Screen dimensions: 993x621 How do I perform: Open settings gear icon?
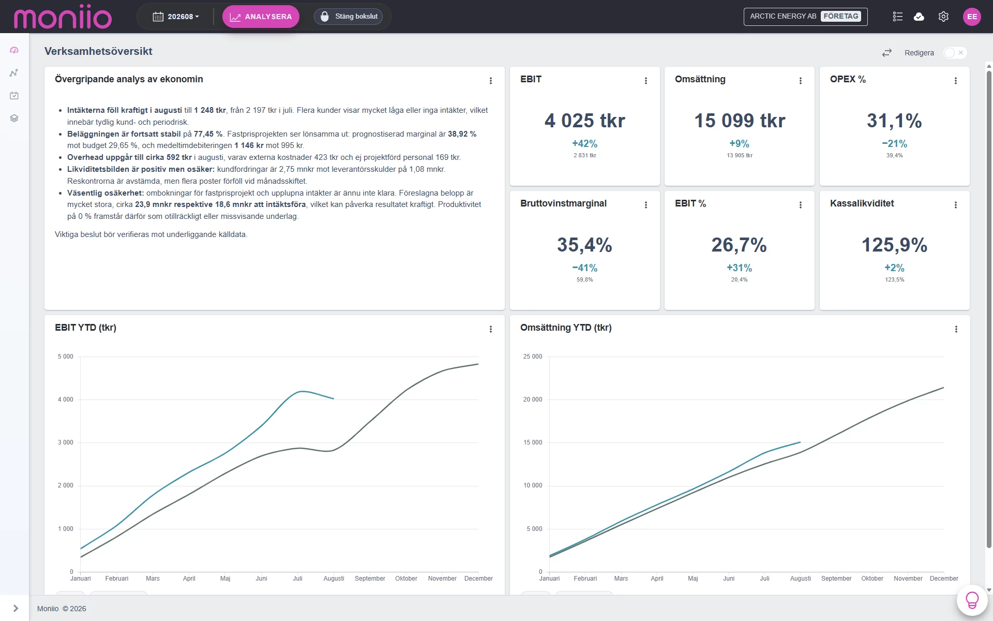coord(943,17)
